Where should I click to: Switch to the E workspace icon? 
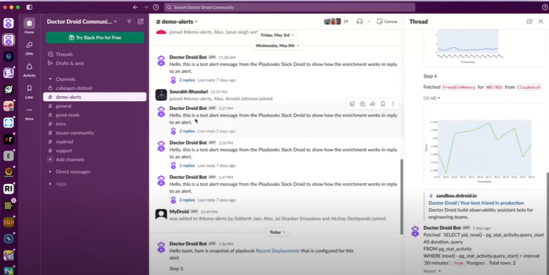(9, 156)
